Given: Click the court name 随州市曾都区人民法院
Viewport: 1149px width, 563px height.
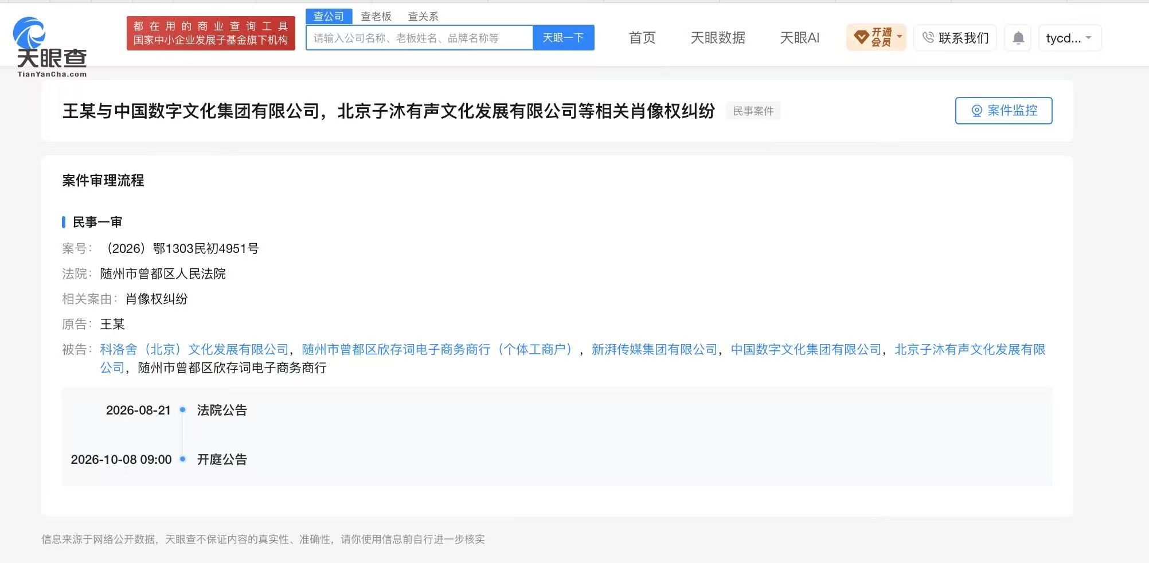Looking at the screenshot, I should click(x=163, y=273).
